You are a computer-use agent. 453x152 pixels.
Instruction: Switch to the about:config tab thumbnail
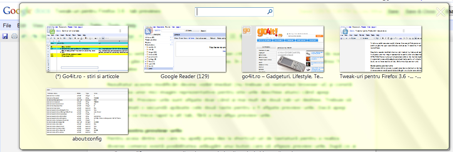(x=87, y=111)
